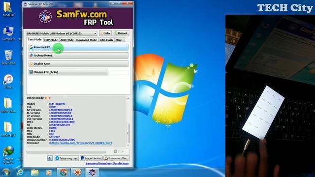
Task: Click the screen recorder taskbar icon
Action: click(x=78, y=173)
